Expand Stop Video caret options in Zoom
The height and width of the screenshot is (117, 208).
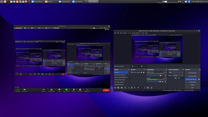click(27, 90)
